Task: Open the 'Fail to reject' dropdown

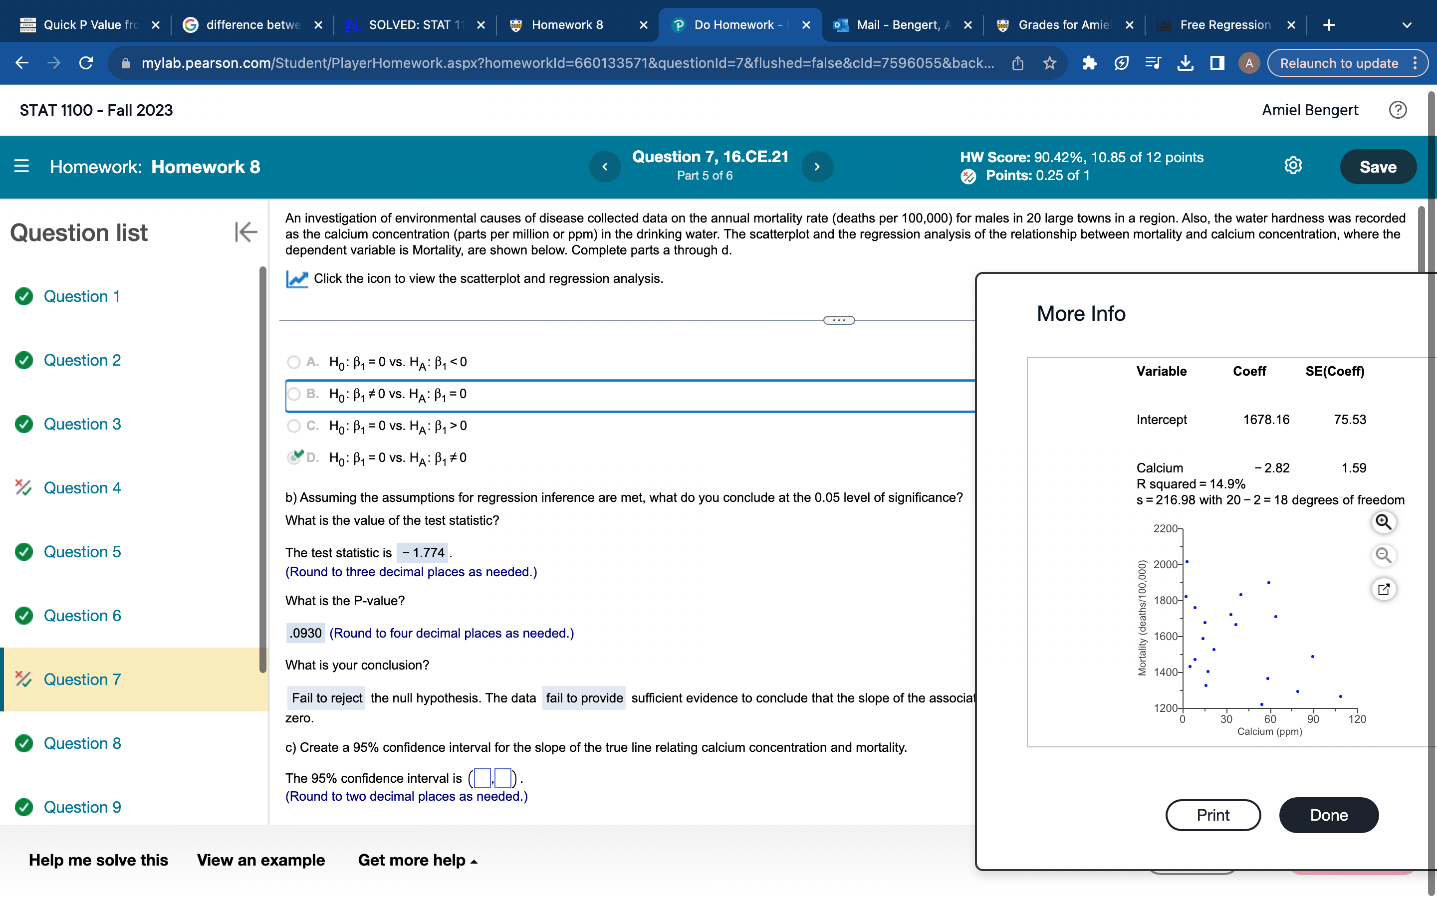Action: pos(327,698)
